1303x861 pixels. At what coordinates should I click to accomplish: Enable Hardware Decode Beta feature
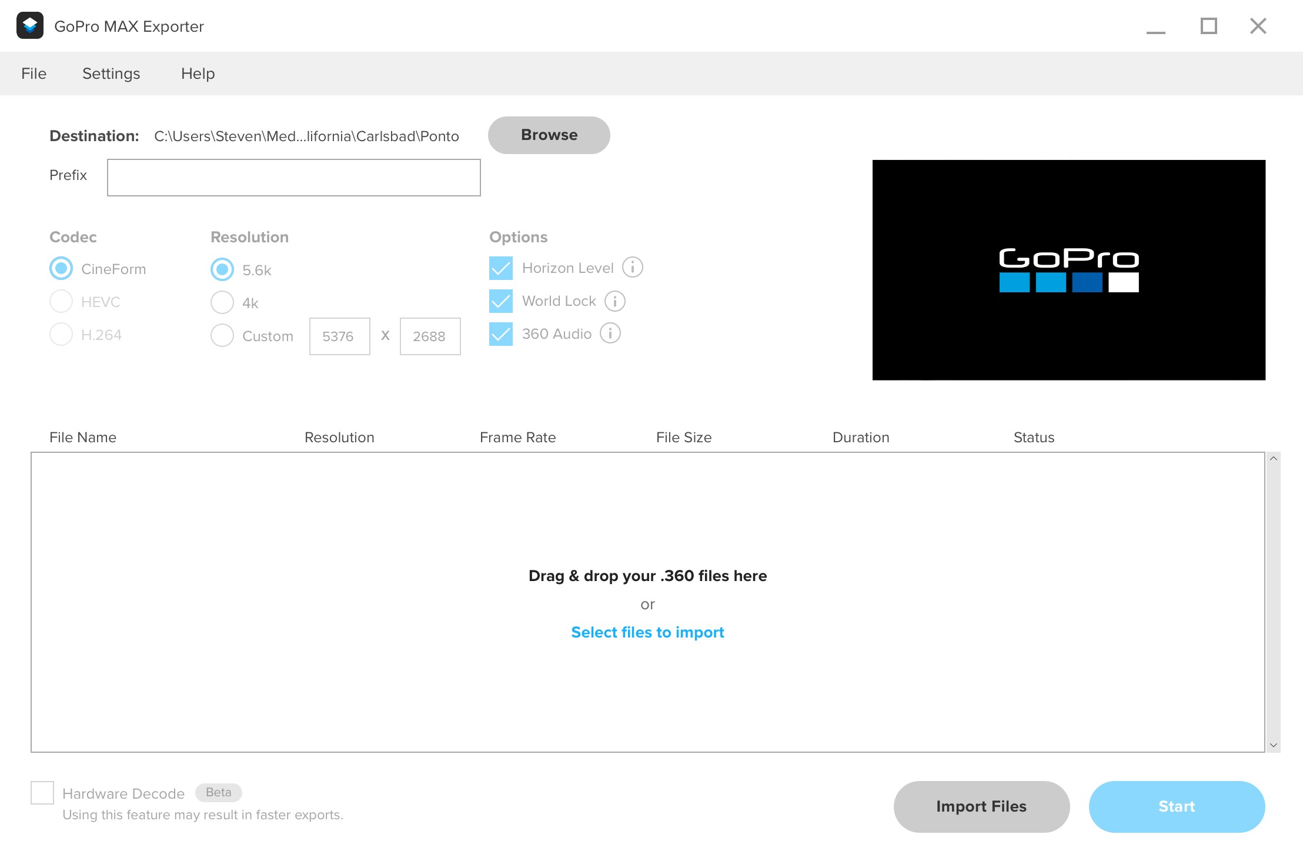coord(42,793)
